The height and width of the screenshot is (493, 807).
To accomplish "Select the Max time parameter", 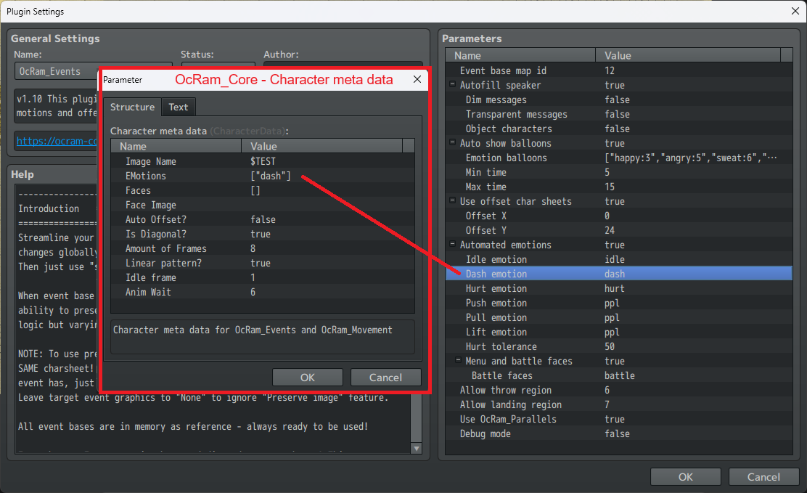I will coord(618,187).
